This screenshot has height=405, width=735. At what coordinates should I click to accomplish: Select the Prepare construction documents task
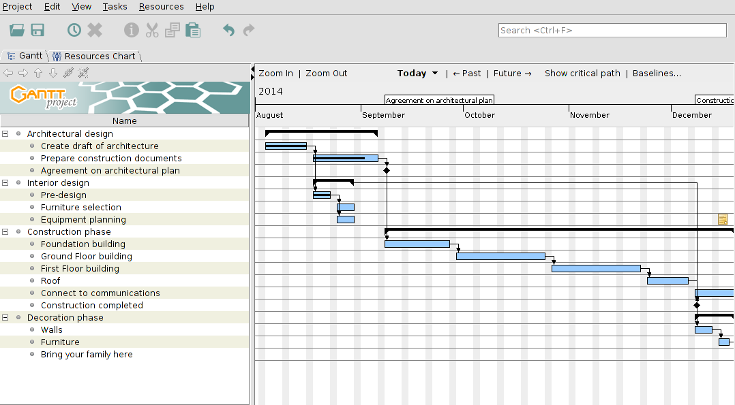[x=111, y=158]
